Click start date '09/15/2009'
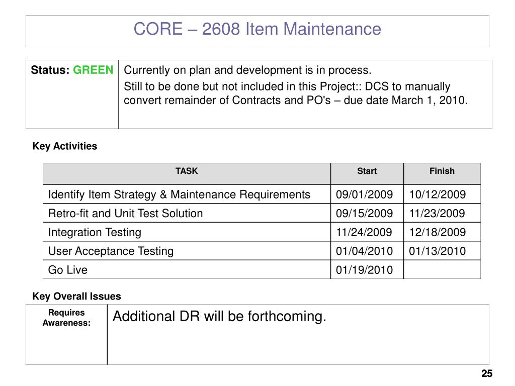Screen dimensions: 515x386 tap(364, 213)
